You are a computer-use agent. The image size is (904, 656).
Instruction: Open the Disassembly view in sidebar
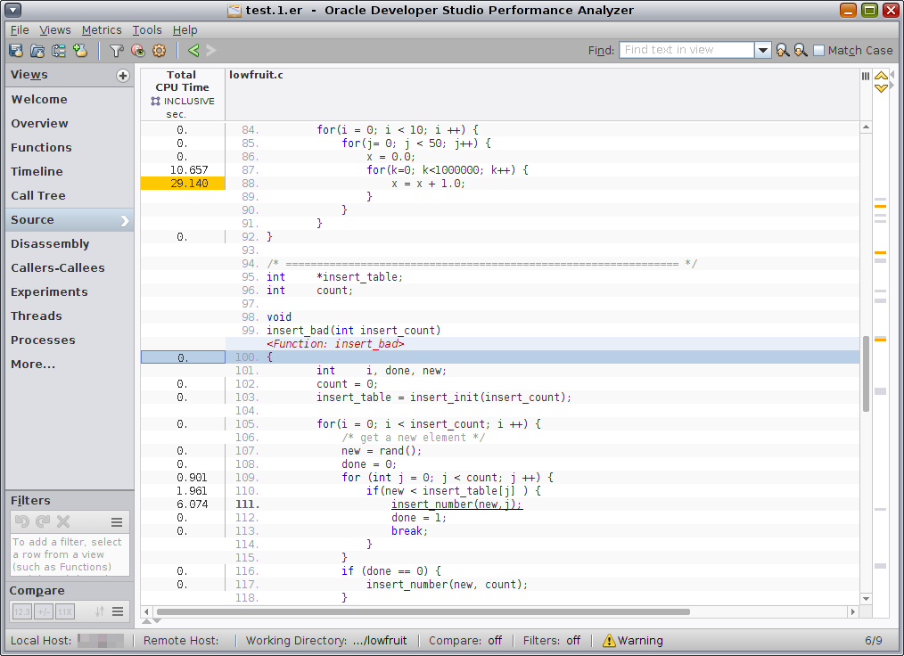[x=50, y=244]
